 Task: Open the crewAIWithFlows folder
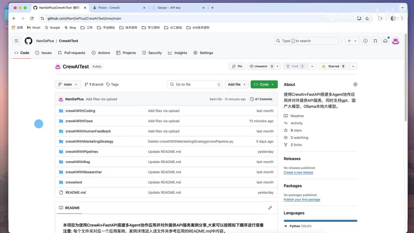point(79,121)
